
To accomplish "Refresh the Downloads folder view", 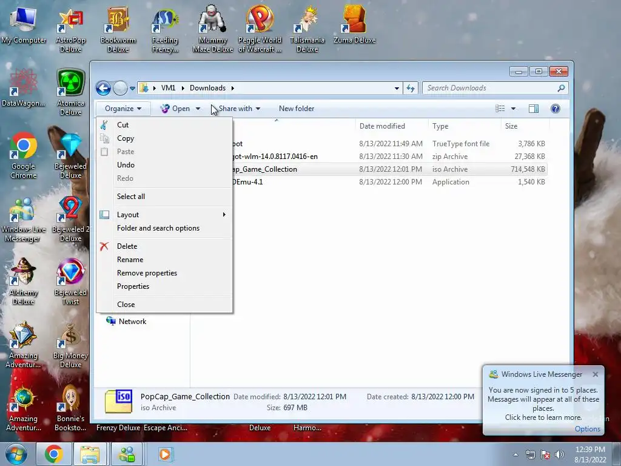I will pos(411,88).
